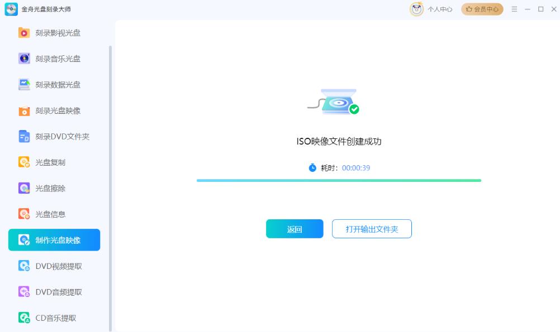Click the DVD视频提取 icon

[x=24, y=266]
